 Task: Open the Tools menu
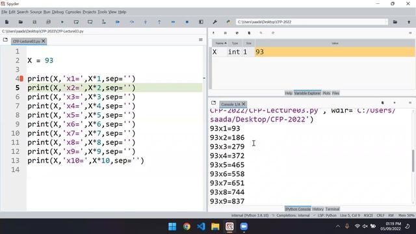click(102, 12)
